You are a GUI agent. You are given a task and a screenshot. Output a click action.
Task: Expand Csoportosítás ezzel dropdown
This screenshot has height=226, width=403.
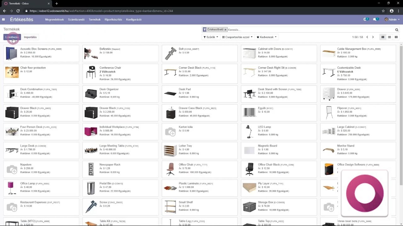[237, 37]
